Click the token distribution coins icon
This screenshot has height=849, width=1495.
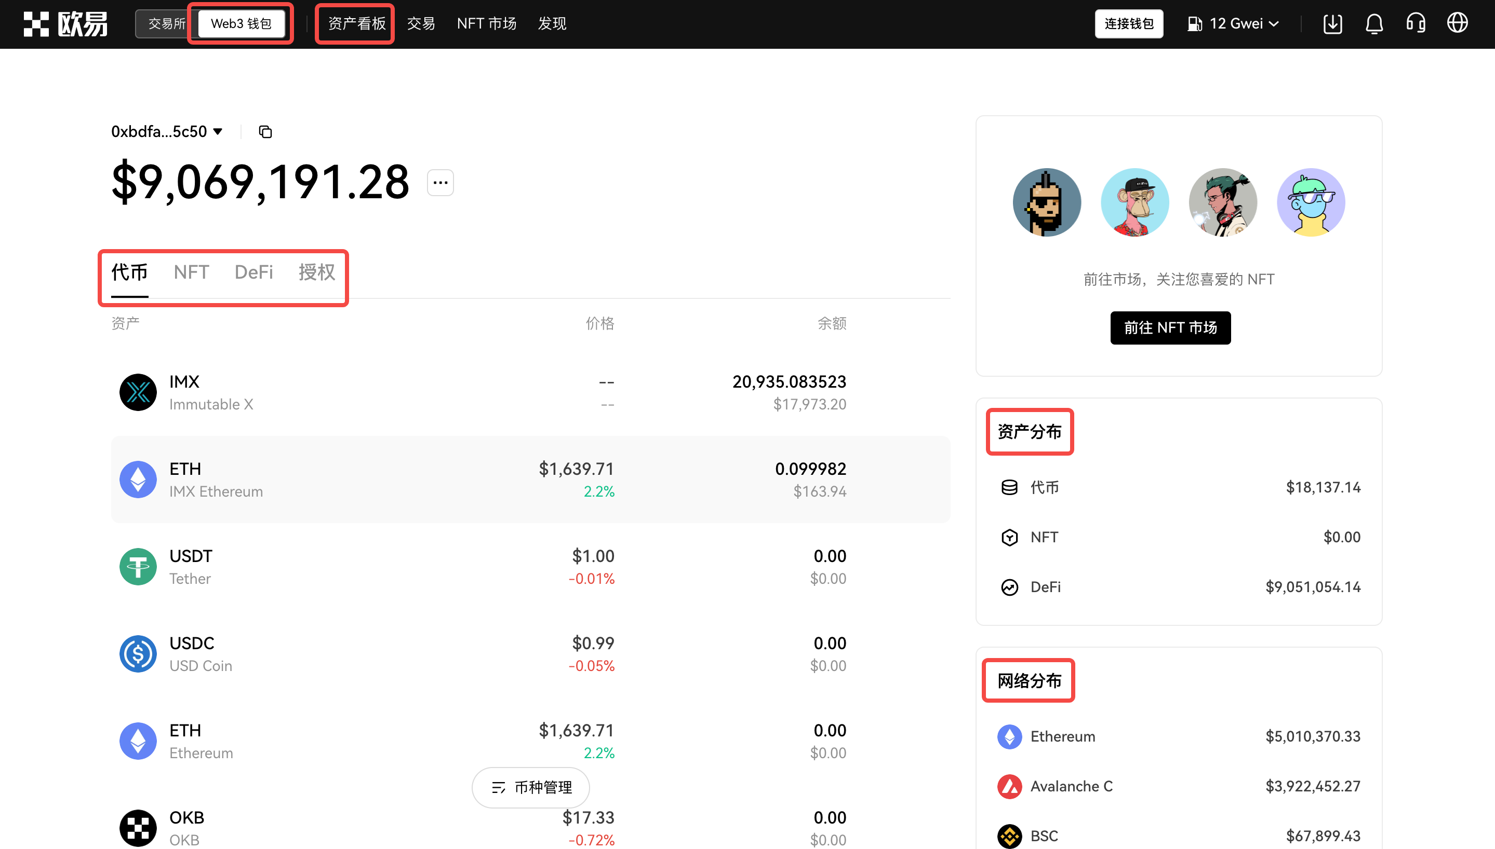[x=1009, y=487]
